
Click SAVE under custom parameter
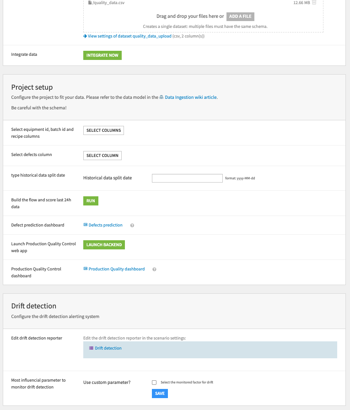[x=160, y=393]
